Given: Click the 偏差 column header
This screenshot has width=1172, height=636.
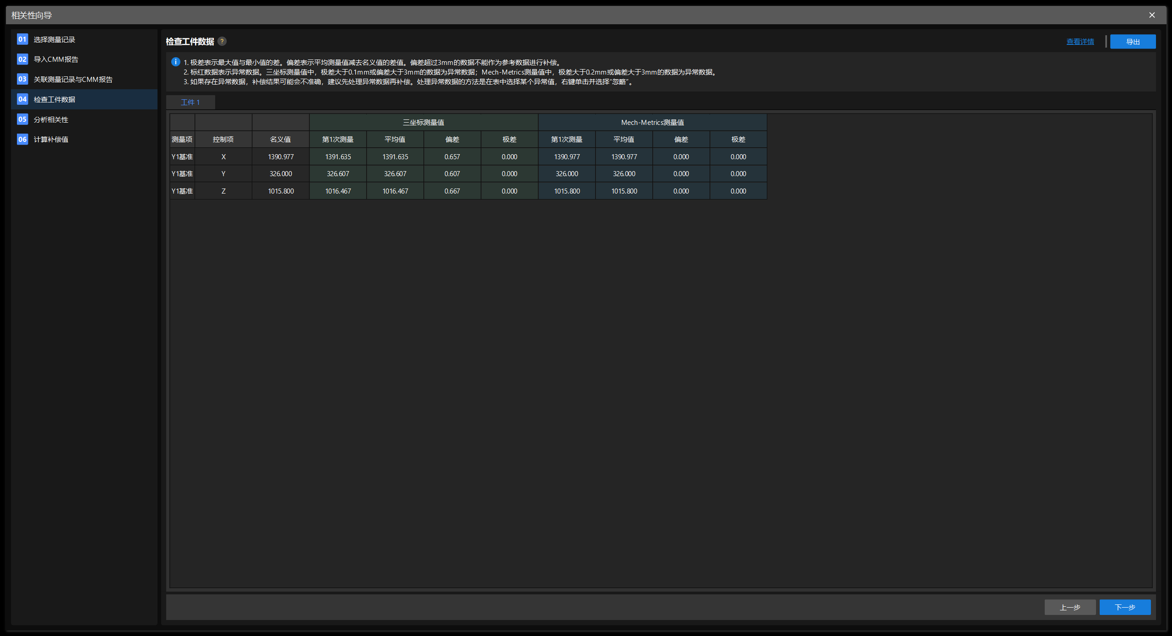Looking at the screenshot, I should tap(451, 139).
